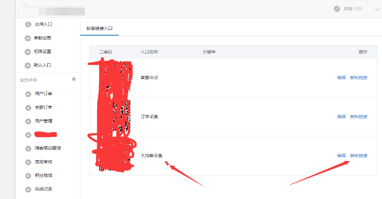The height and width of the screenshot is (199, 382).
Task: Click the gear icon beside 默认入口
Action: (x=28, y=65)
